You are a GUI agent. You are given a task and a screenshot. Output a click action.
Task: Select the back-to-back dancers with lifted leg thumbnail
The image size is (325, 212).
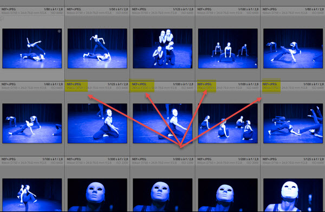(32, 195)
